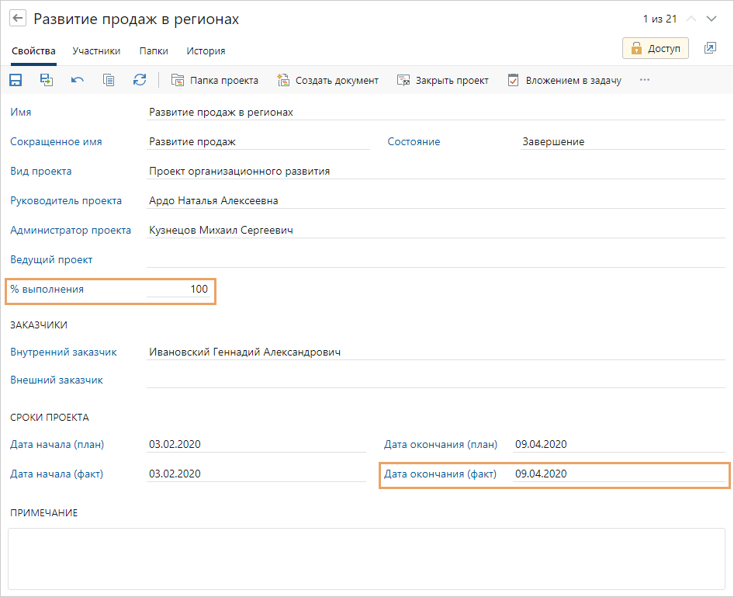Undo changes with the curved arrow icon
The height and width of the screenshot is (597, 734).
78,80
